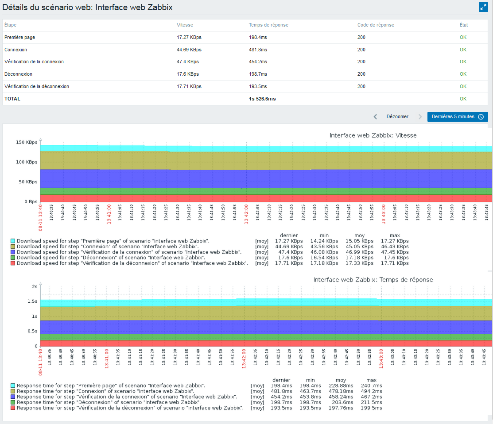Viewport: 493px width, 424px height.
Task: Click cyan swatch for Response time "Première page"
Action: coord(12,385)
